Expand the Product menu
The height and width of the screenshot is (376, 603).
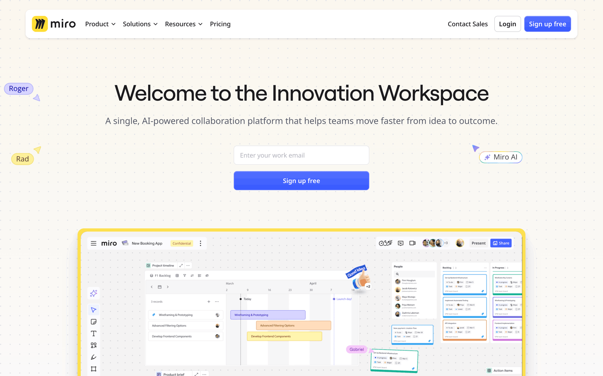tap(100, 24)
